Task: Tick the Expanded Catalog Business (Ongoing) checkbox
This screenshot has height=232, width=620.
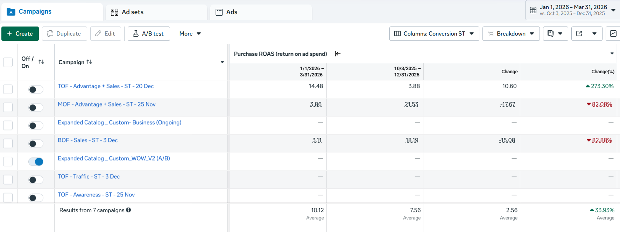Action: click(8, 126)
